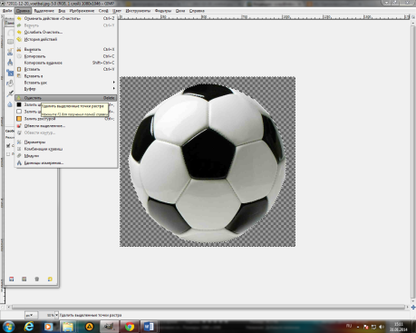The image size is (416, 333).
Task: Choose 'Вставить' Ctrl+V entry
Action: click(x=66, y=69)
